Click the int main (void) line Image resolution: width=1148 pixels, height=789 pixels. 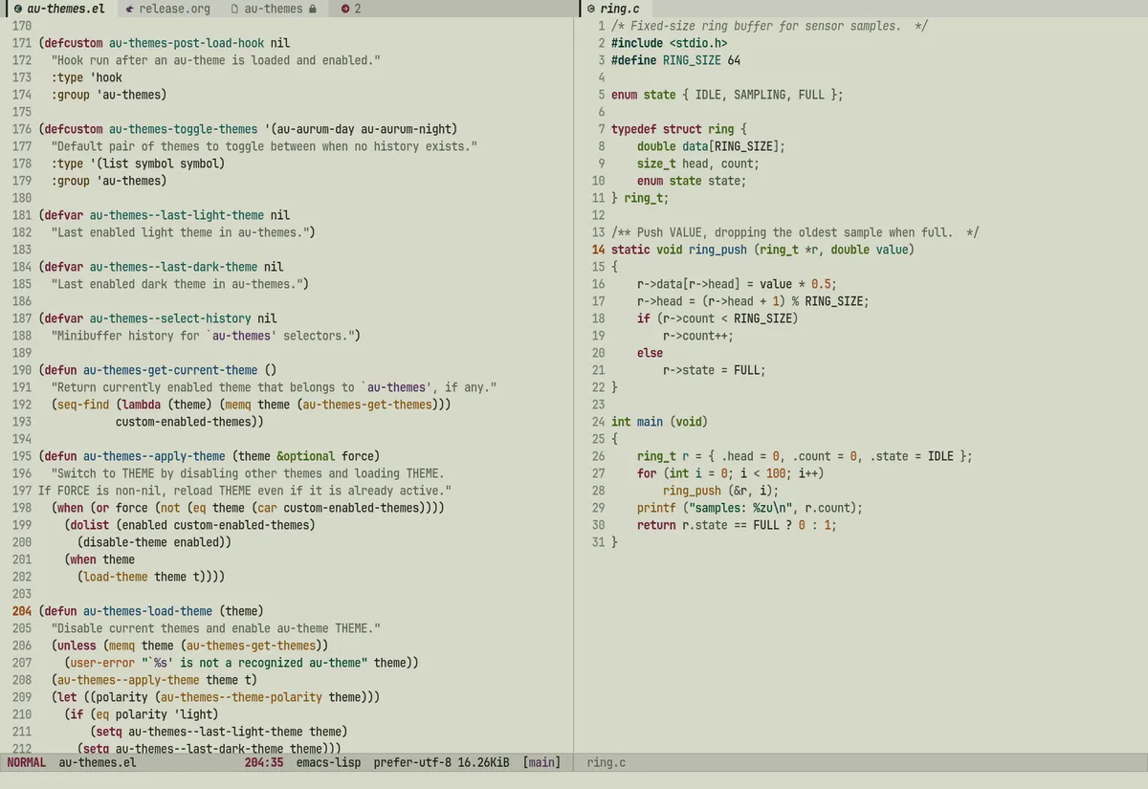[659, 422]
